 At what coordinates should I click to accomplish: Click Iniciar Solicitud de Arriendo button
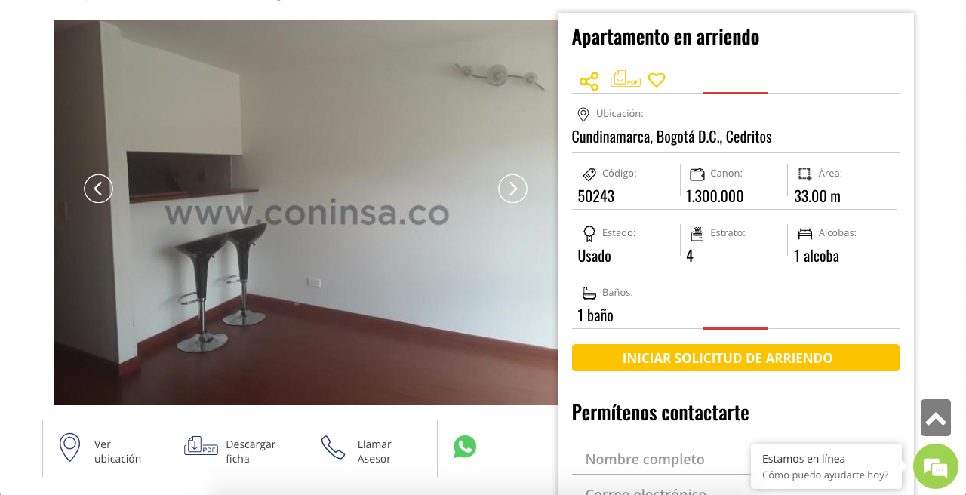tap(736, 358)
